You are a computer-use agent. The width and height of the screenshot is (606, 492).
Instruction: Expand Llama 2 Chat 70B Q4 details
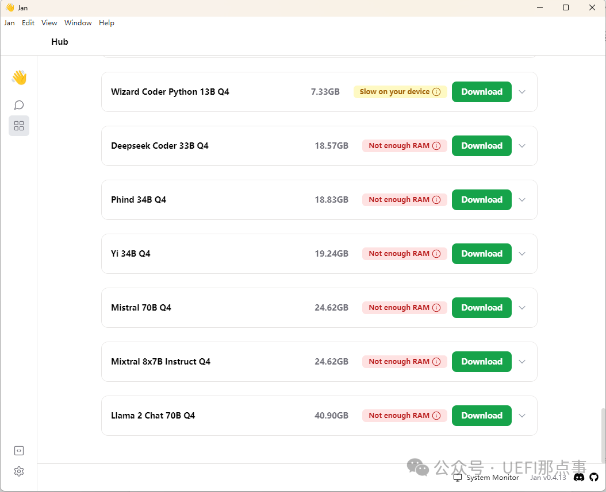522,416
